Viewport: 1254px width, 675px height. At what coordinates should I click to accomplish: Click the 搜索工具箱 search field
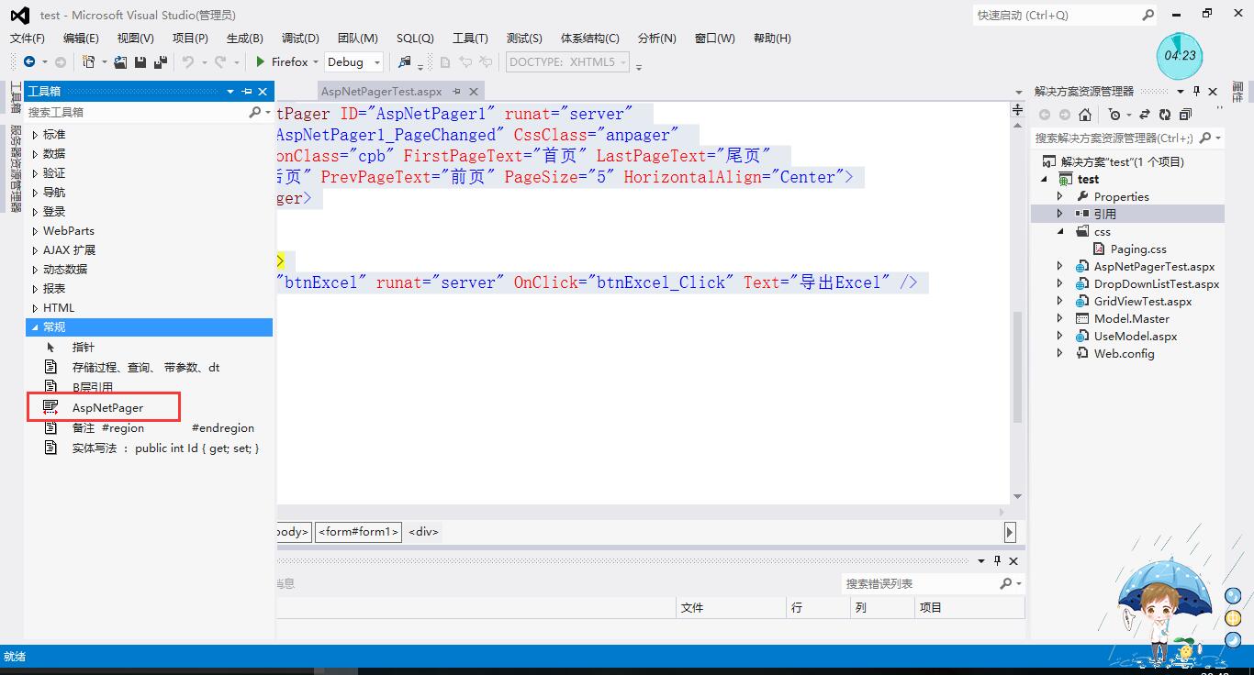(136, 112)
